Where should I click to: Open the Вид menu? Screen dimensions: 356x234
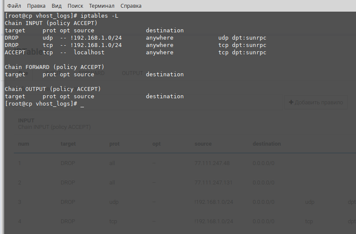[56, 6]
